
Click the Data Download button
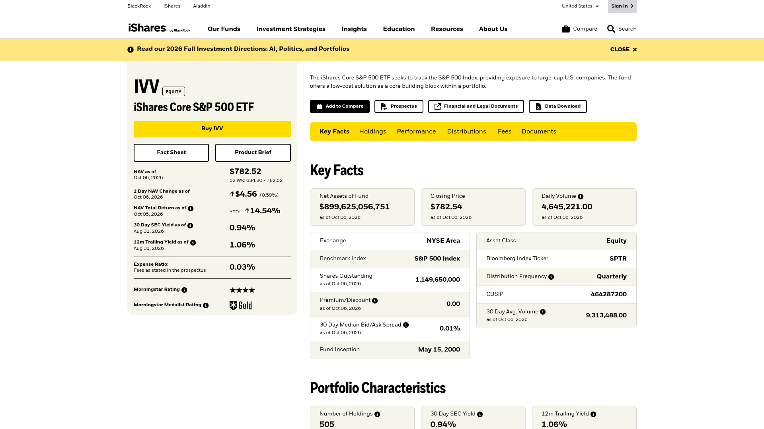click(x=557, y=106)
